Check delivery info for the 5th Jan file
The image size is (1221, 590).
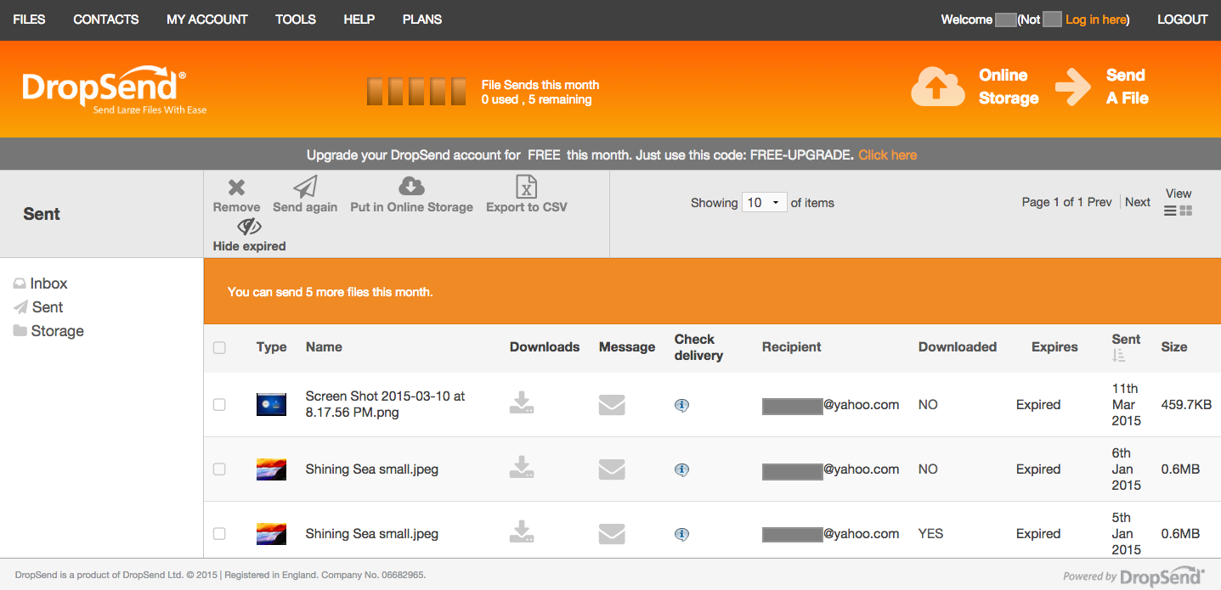[681, 533]
